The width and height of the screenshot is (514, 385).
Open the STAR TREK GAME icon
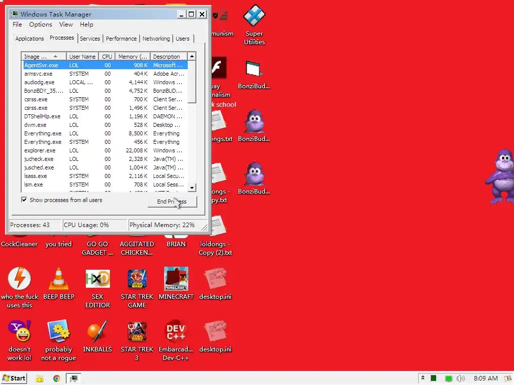[137, 288]
